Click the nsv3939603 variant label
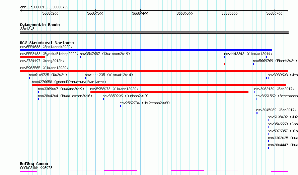Screen dimensions: 298x175 [x=283, y=75]
